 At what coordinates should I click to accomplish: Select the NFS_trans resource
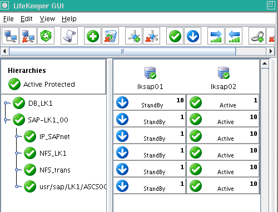pyautogui.click(x=55, y=170)
